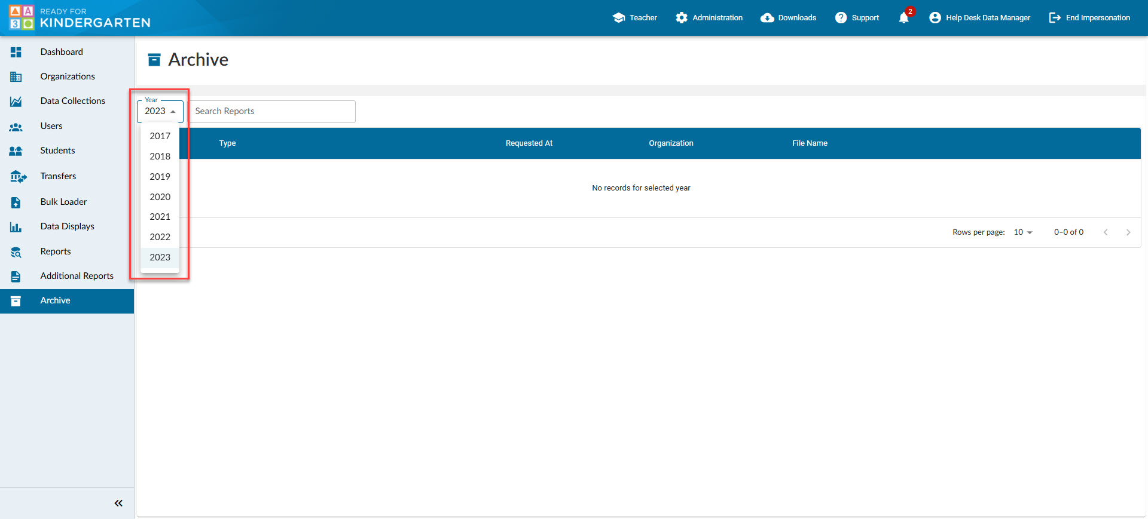Click the Dashboard icon in sidebar
The height and width of the screenshot is (519, 1148).
click(x=16, y=52)
